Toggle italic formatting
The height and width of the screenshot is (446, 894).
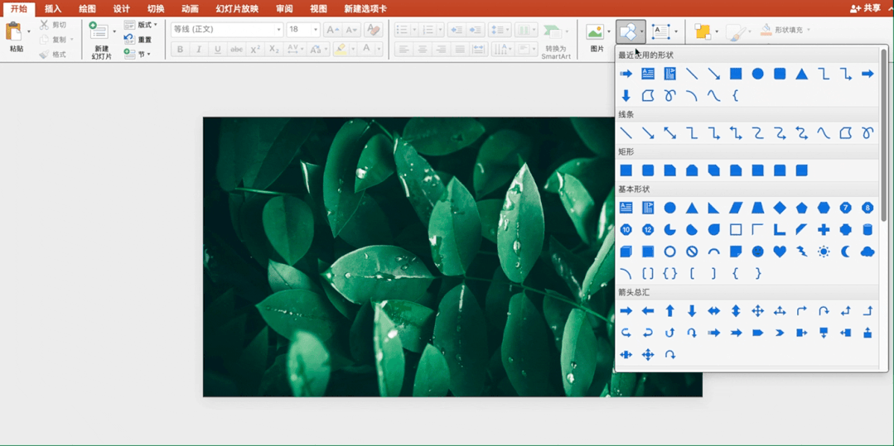pyautogui.click(x=199, y=50)
